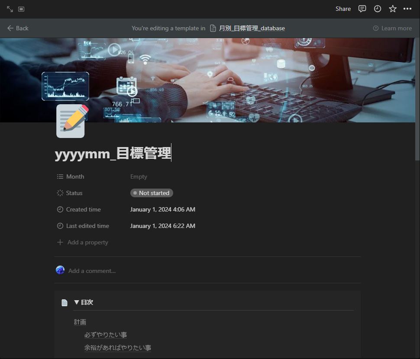Open Created time property label

pyautogui.click(x=79, y=209)
